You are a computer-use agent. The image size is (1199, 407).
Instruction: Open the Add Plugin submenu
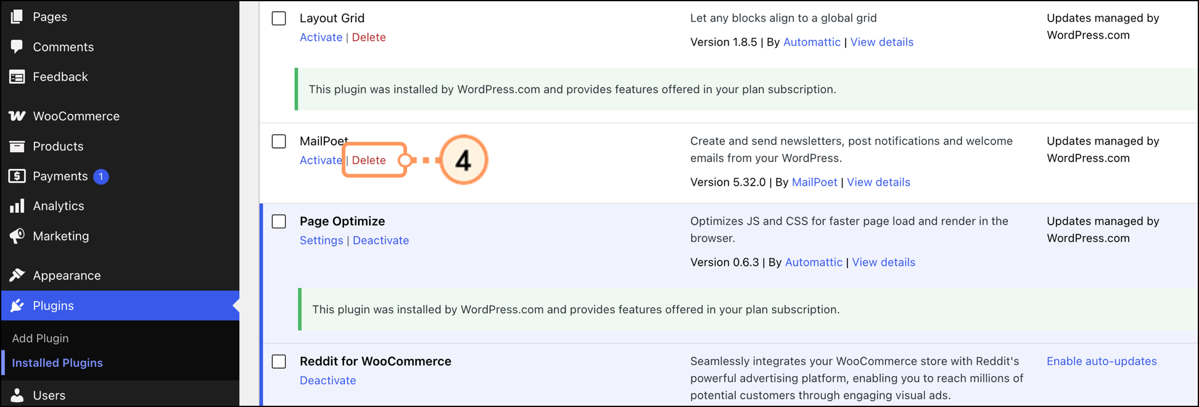pos(40,339)
